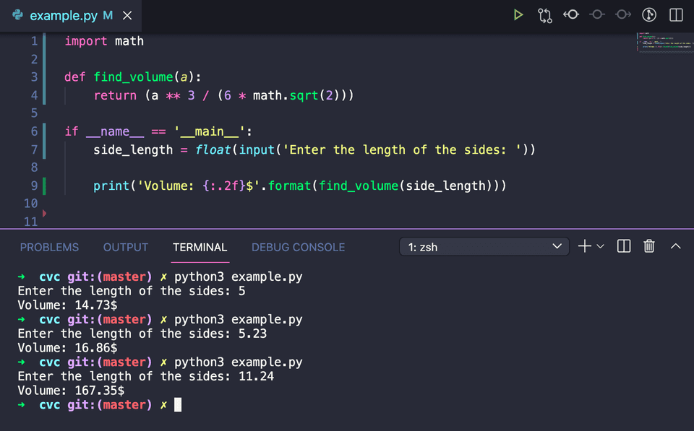The width and height of the screenshot is (694, 431).
Task: Kill the terminal with the trash icon
Action: [648, 246]
